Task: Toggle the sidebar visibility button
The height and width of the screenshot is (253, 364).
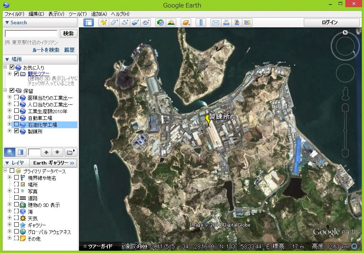Action: (x=88, y=22)
